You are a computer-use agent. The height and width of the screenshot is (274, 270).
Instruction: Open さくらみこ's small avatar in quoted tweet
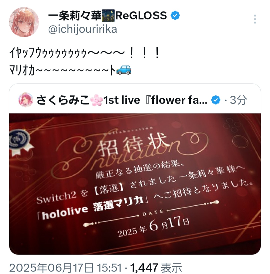pyautogui.click(x=26, y=100)
